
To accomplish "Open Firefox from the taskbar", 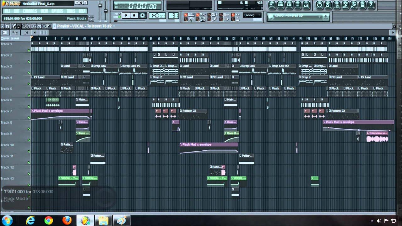I will pyautogui.click(x=67, y=220).
